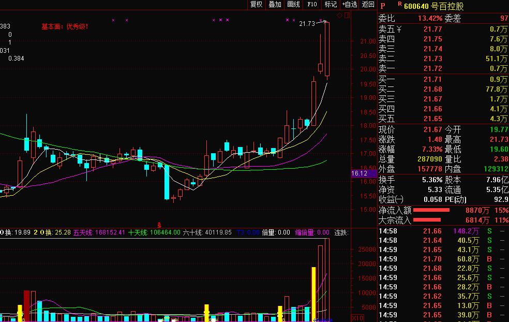Click the 五天线 indicator value 168152.41
The width and height of the screenshot is (509, 322).
click(x=109, y=232)
